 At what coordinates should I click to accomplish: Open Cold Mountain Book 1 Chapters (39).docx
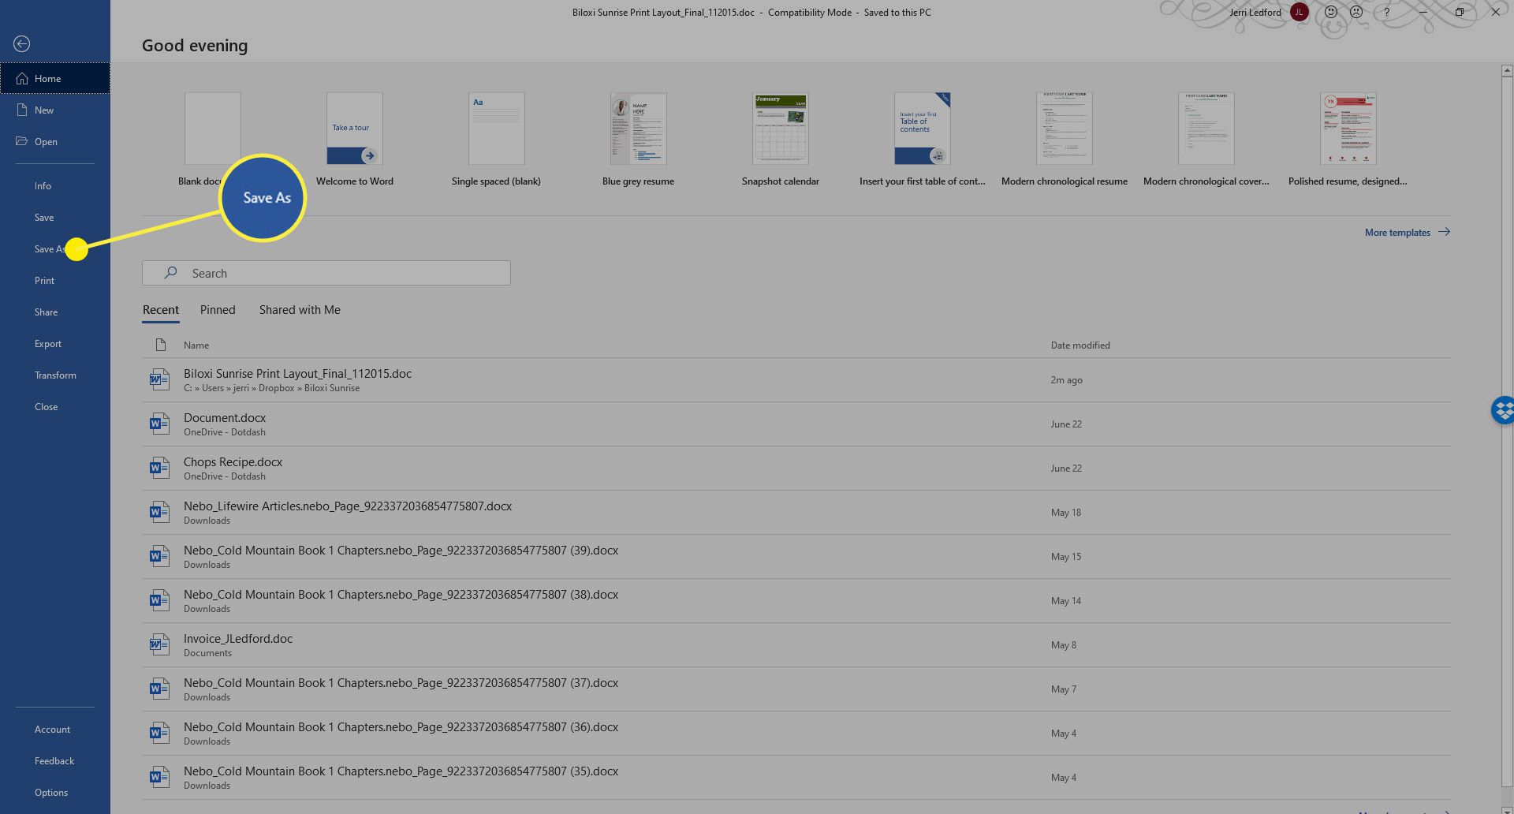pos(796,557)
